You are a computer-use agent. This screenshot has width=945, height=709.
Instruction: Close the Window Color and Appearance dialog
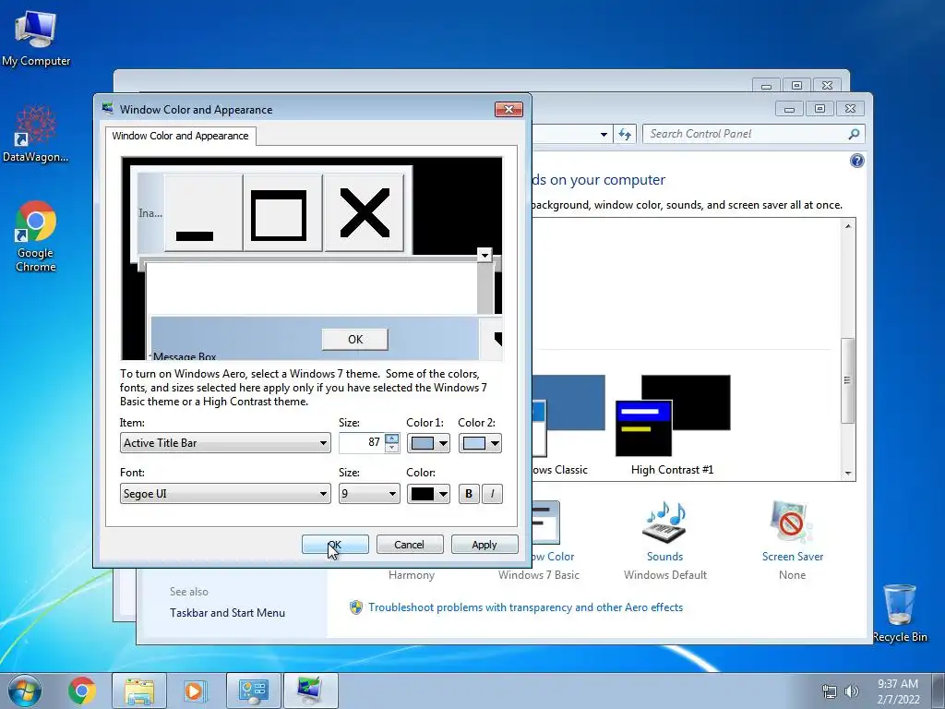[508, 109]
